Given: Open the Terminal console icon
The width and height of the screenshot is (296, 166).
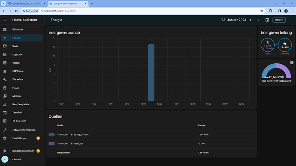Looking at the screenshot, I should 5,113.
